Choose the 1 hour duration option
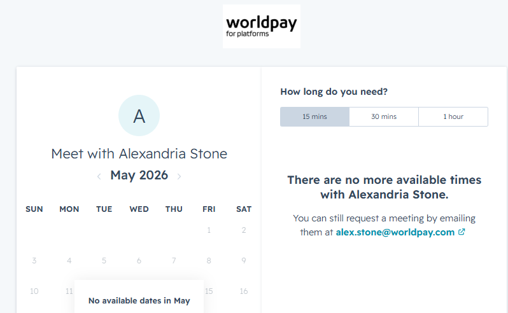508x313 pixels. point(453,116)
